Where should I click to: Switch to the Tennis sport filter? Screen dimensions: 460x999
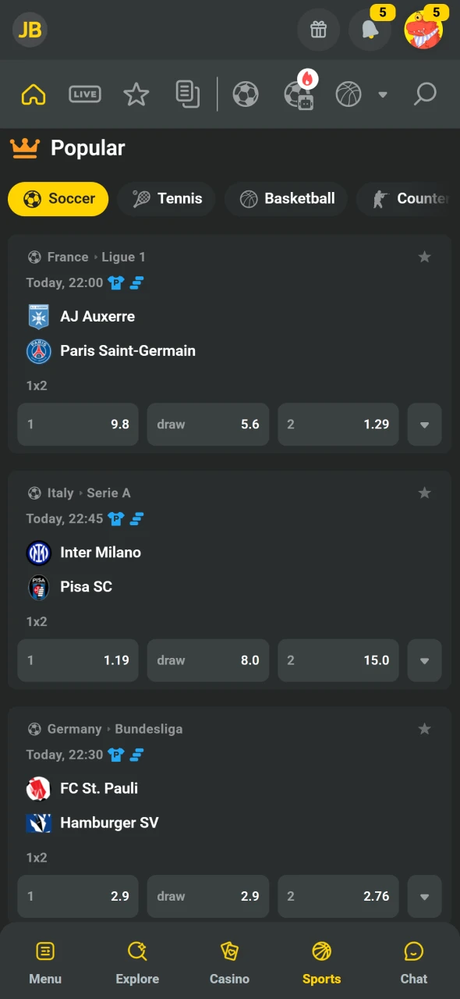click(x=166, y=198)
